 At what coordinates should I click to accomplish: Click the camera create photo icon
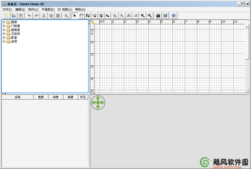point(158,16)
